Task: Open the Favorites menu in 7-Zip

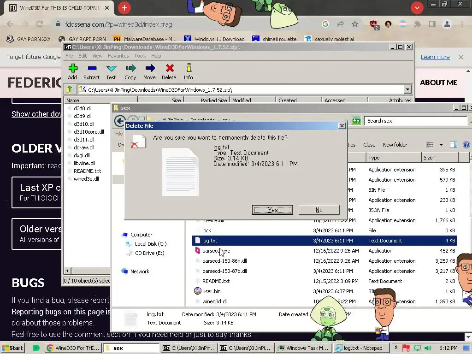Action: pos(118,56)
